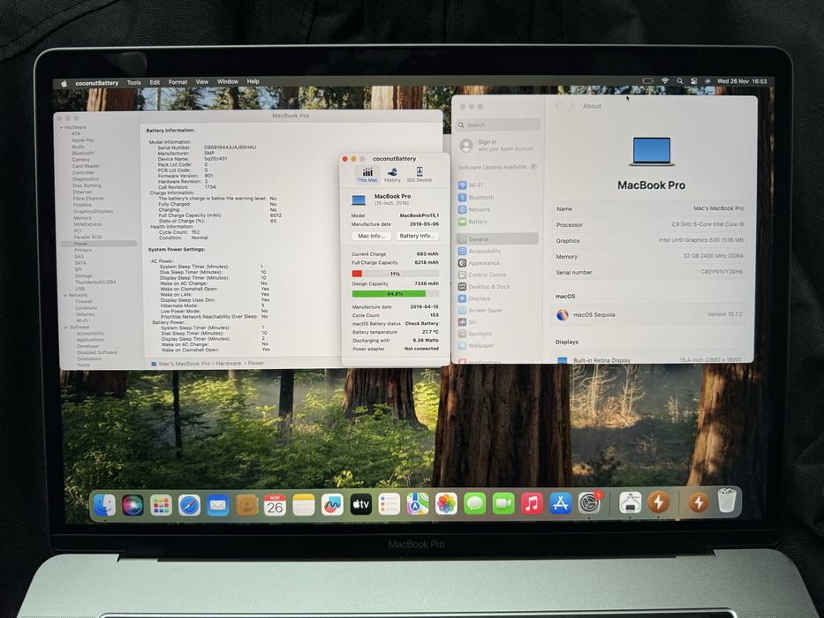The height and width of the screenshot is (618, 824).
Task: Select Memory in System Information sidebar
Action: coord(82,218)
